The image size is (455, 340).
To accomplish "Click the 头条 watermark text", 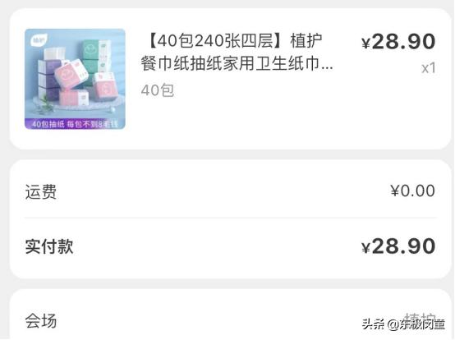I will (373, 324).
